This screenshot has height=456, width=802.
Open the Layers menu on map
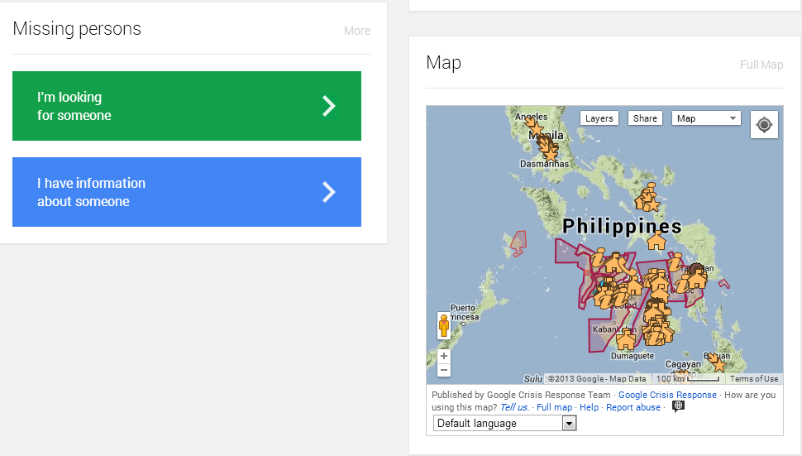pos(599,118)
